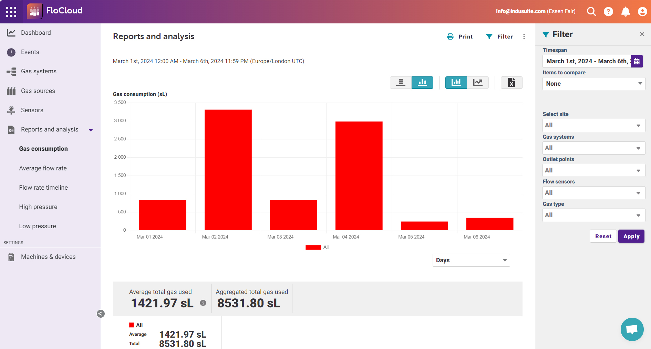This screenshot has width=651, height=349.
Task: Expand the Items to compare dropdown
Action: (593, 84)
